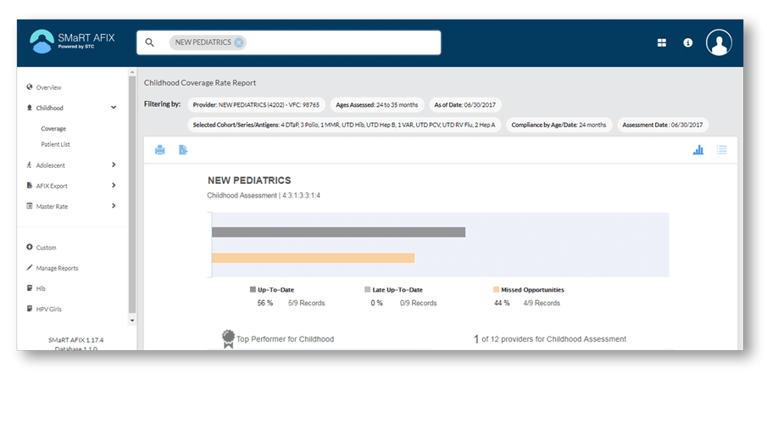
Task: Expand the Adolescent section arrow
Action: [114, 165]
